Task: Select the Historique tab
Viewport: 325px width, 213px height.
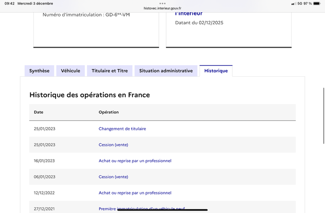Action: tap(216, 71)
